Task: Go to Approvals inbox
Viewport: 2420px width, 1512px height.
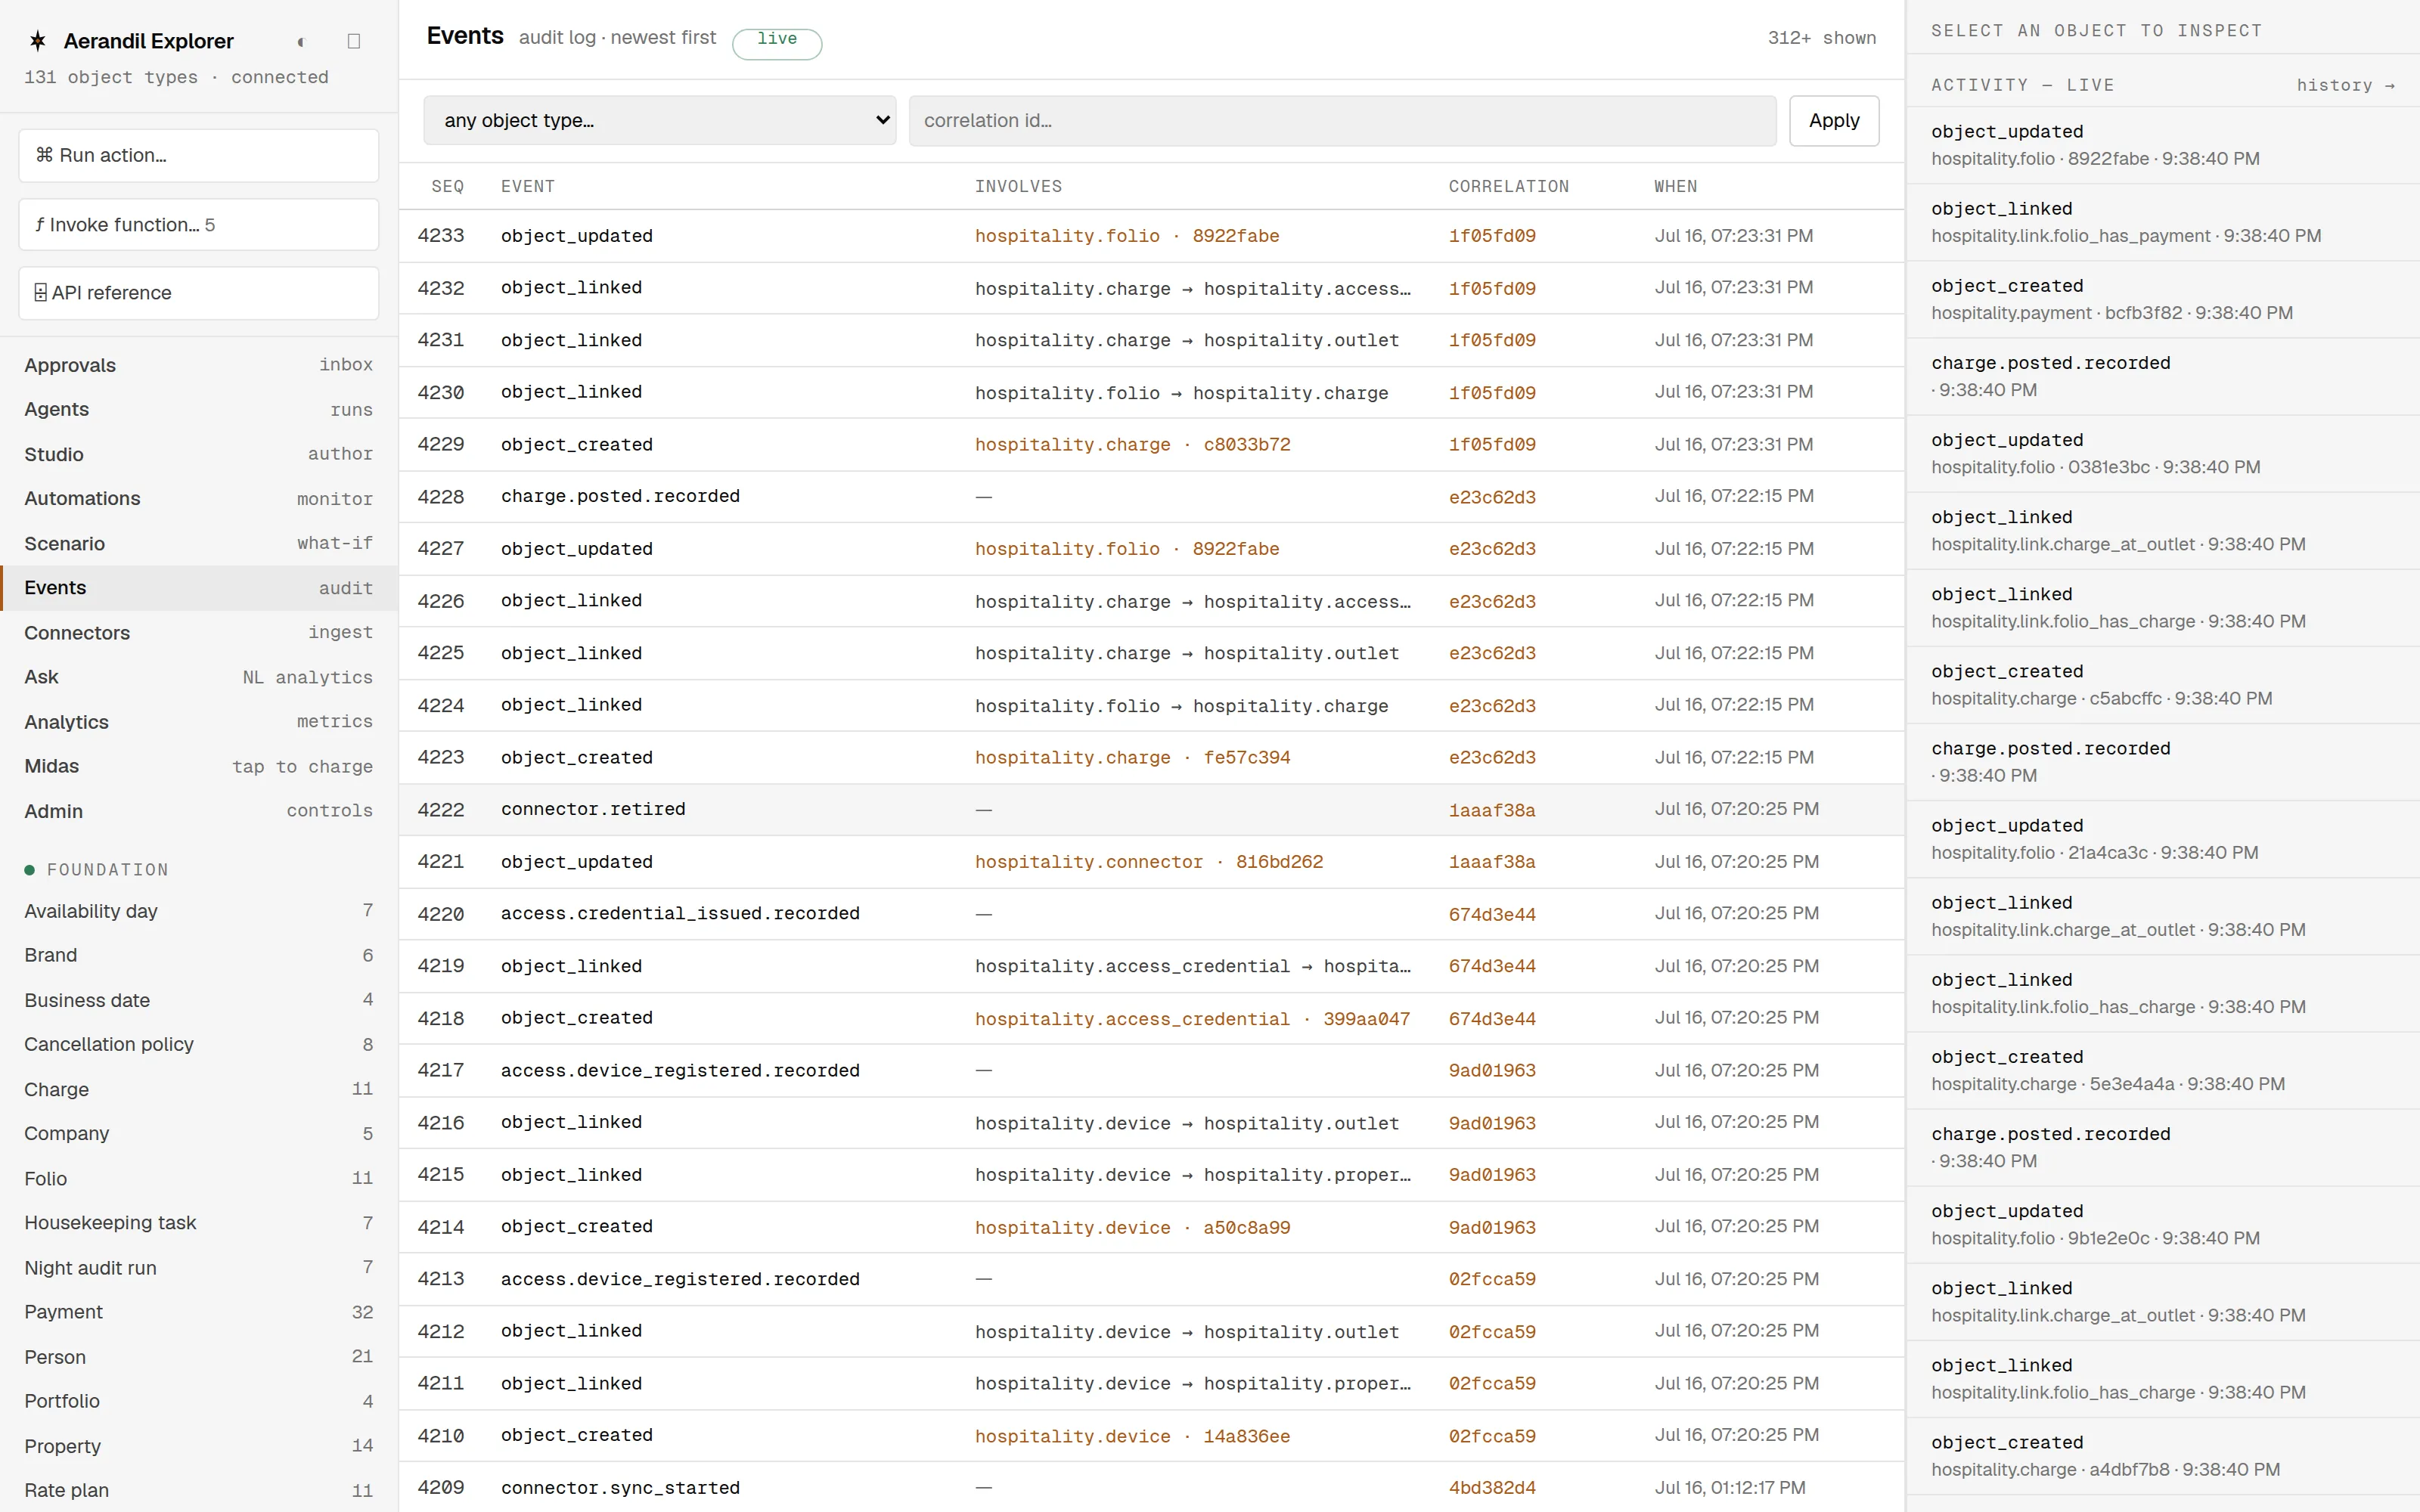Action: click(198, 365)
